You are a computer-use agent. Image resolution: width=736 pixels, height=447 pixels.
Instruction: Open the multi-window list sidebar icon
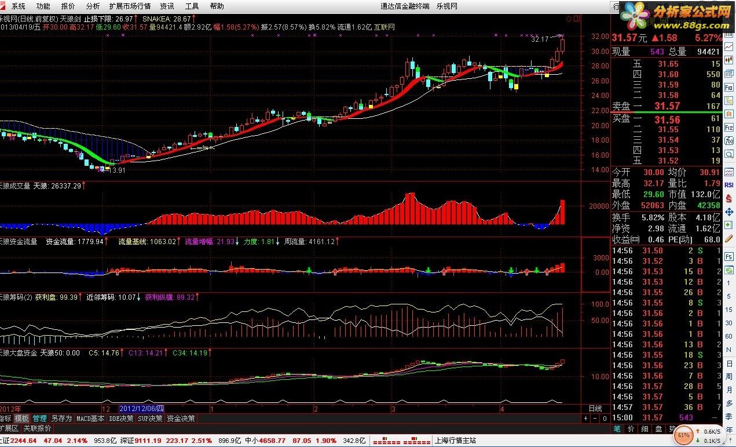(x=729, y=74)
